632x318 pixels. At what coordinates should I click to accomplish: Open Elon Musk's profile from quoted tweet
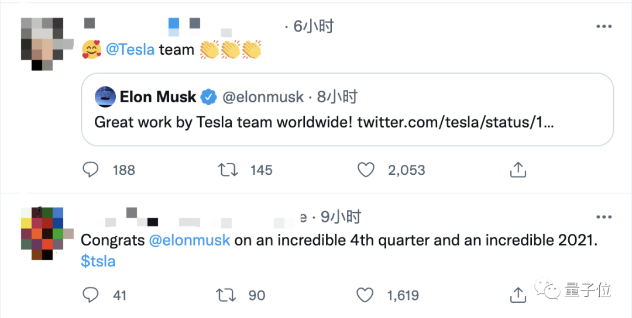pos(158,97)
